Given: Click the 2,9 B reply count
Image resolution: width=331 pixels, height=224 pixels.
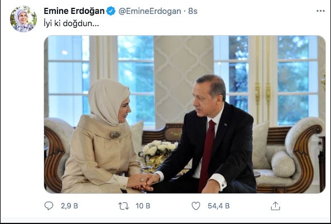Looking at the screenshot, I should coord(69,206).
